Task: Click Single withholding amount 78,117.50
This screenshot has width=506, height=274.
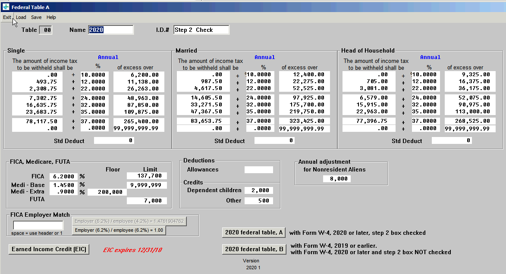Action: [38, 121]
